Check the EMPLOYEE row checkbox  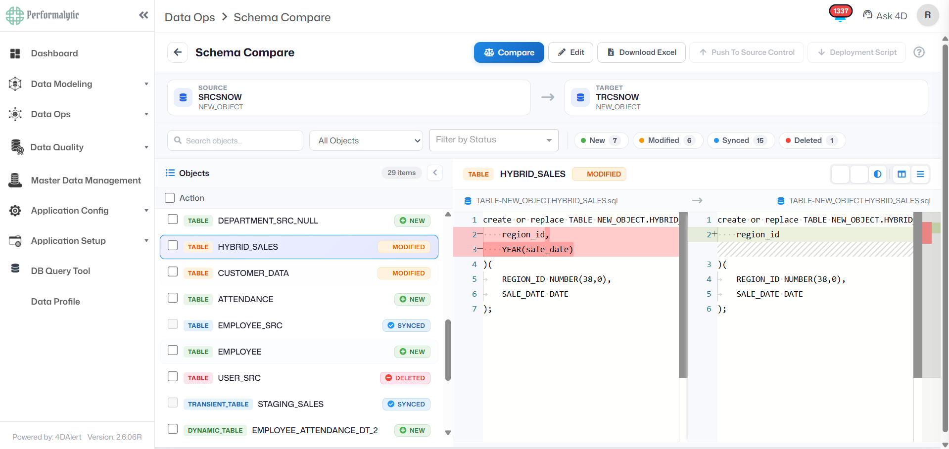point(173,350)
